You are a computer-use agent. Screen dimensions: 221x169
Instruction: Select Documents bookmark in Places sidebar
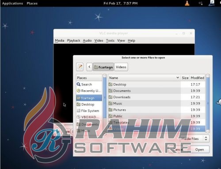89,124
